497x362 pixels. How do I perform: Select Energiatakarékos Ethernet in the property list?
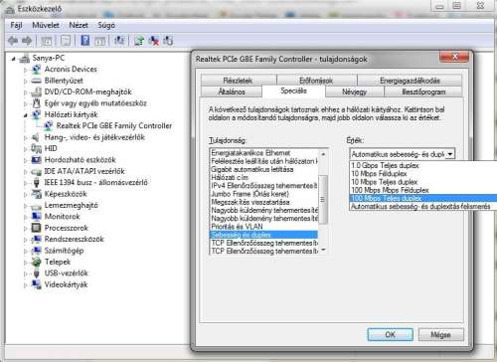click(264, 153)
